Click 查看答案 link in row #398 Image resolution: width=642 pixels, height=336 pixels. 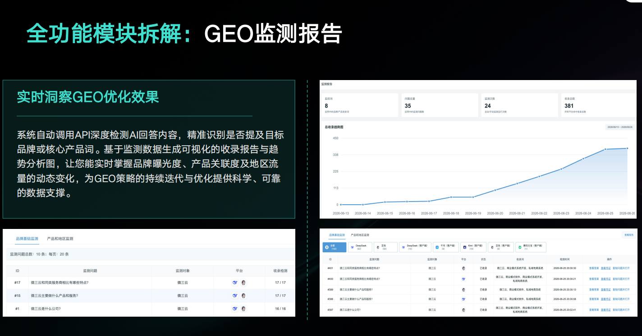tap(594, 299)
